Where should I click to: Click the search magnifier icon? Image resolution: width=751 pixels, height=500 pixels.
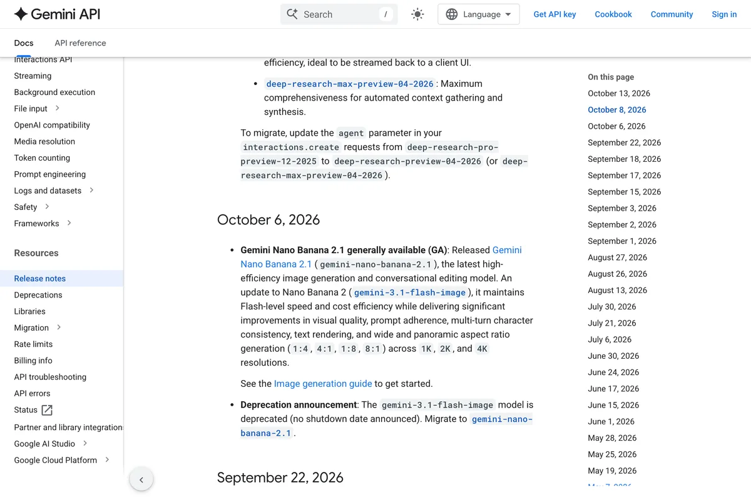292,14
